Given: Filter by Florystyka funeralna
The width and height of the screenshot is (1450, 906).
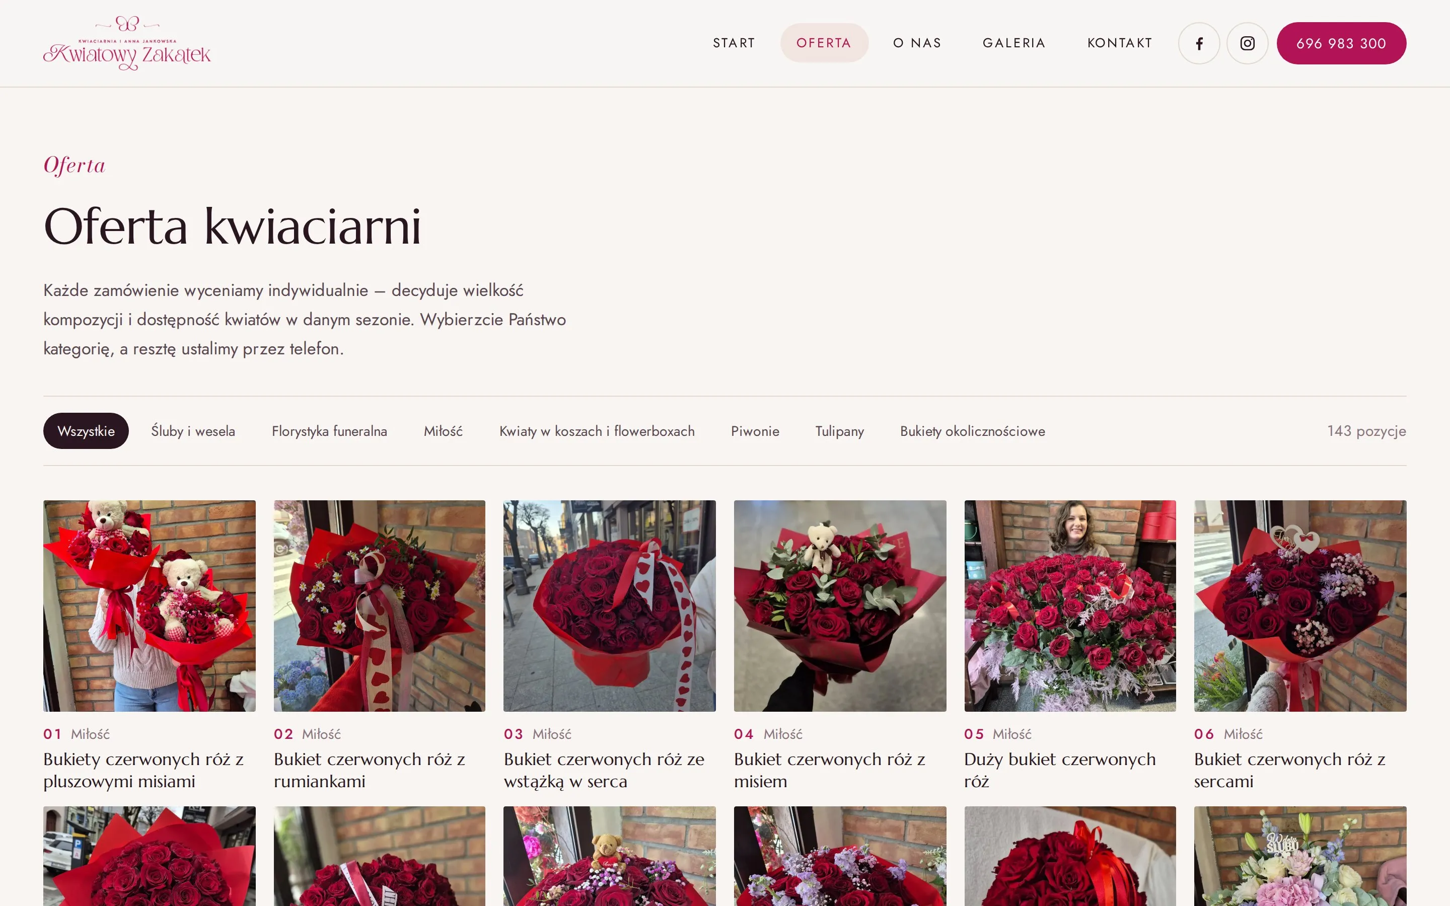Looking at the screenshot, I should (x=330, y=431).
